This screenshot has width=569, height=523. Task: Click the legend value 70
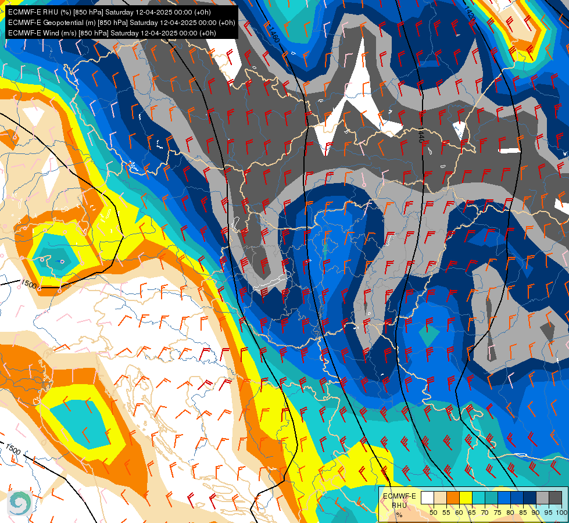[x=485, y=513]
